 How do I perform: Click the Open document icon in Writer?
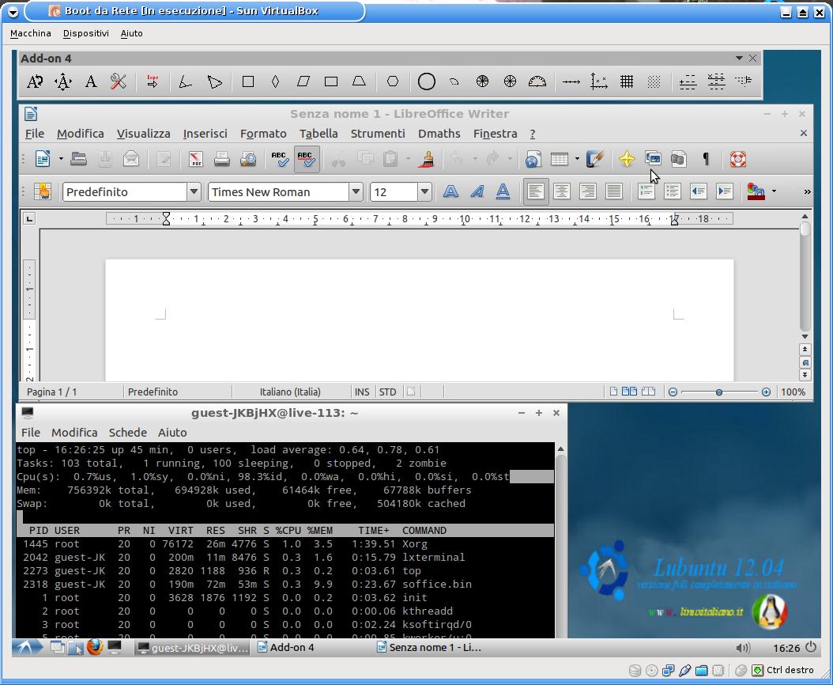(x=78, y=159)
